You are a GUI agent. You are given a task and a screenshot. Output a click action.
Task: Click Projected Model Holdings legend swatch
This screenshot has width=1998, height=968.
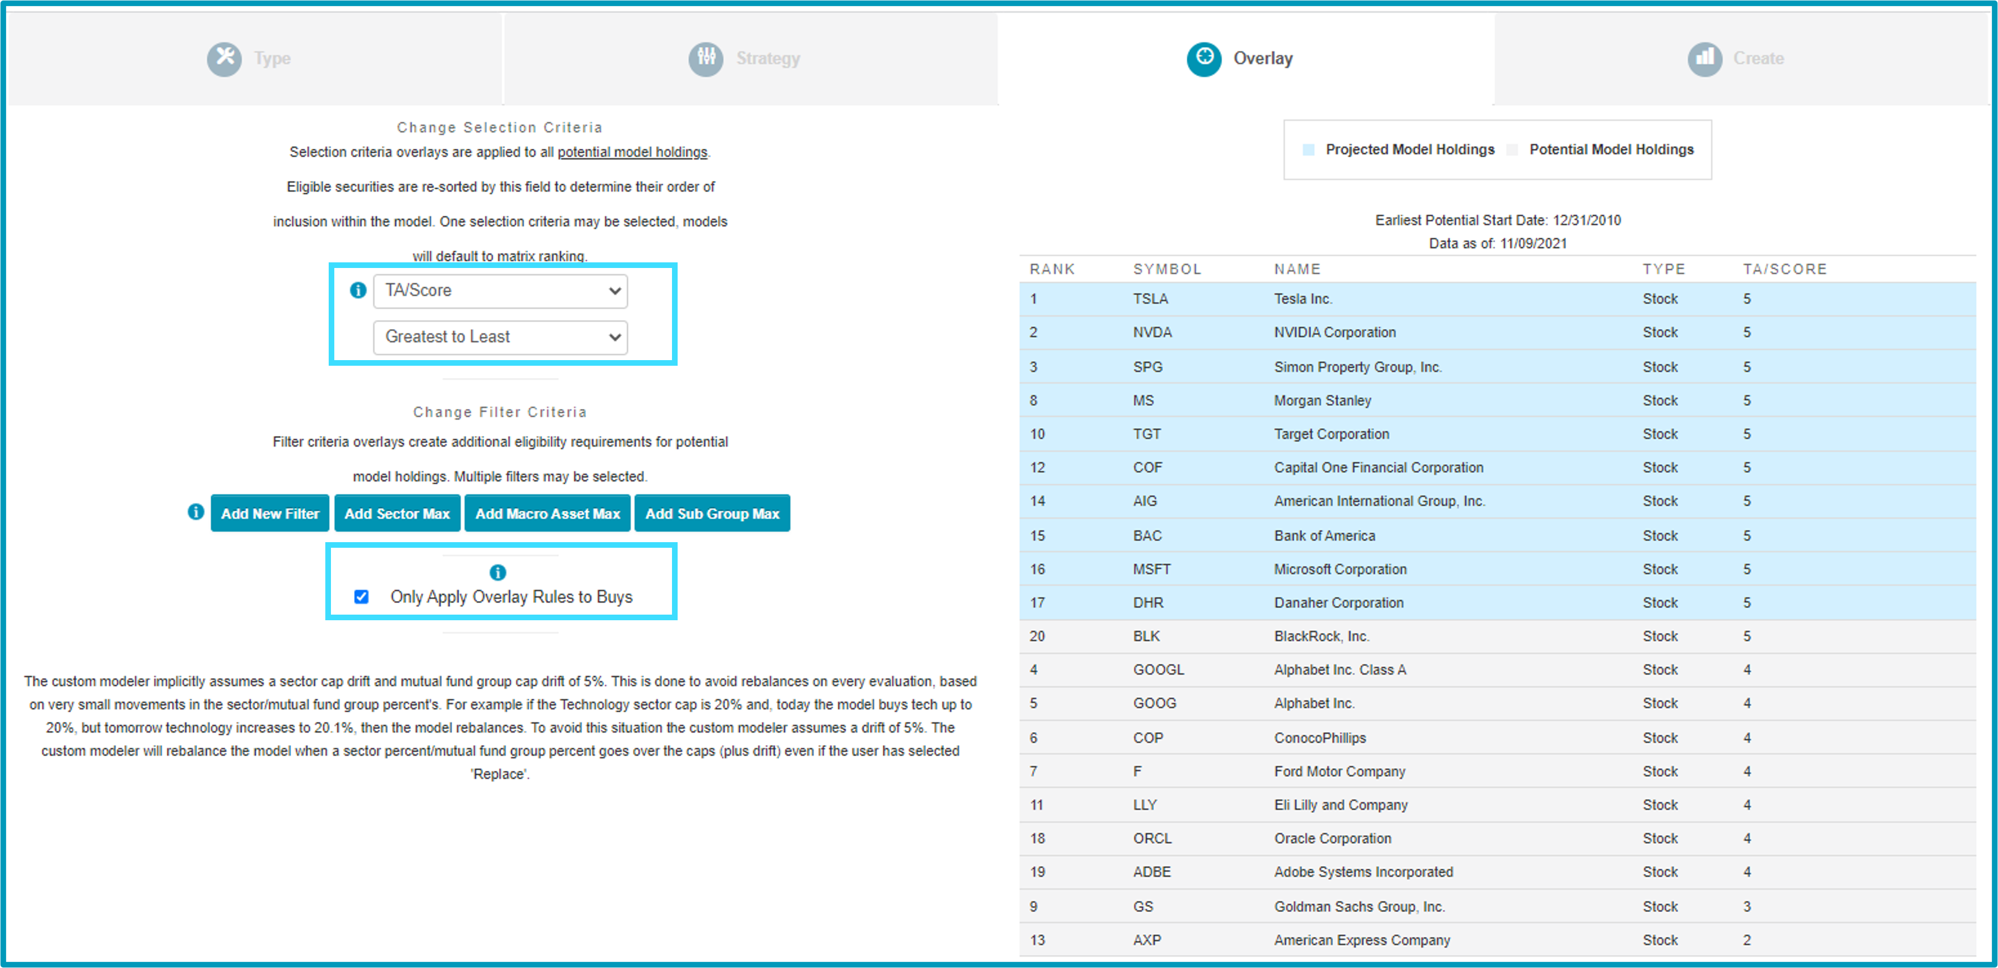1309,149
